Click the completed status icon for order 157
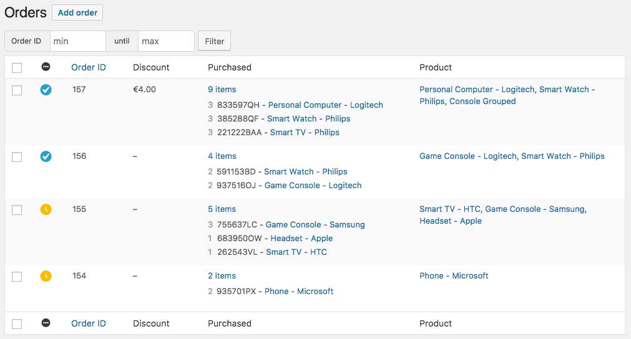 [46, 90]
